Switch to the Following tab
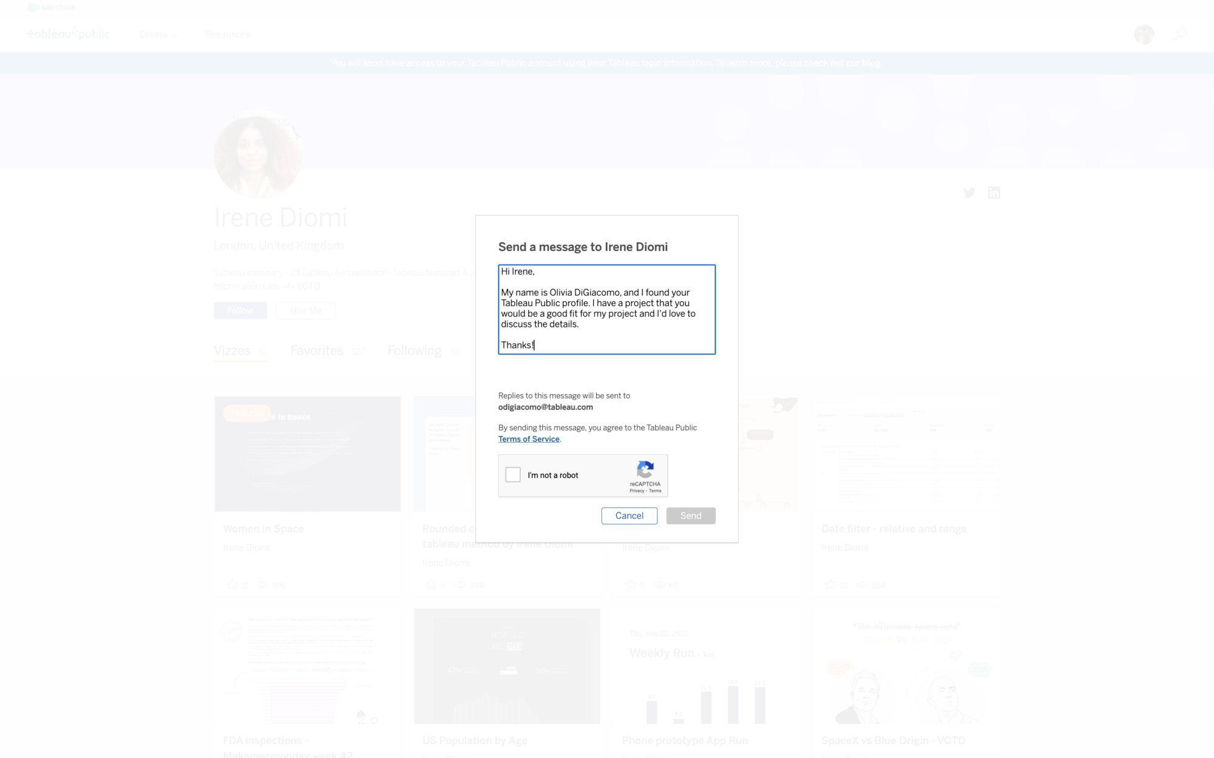Screen dimensions: 1214x758 coord(424,351)
